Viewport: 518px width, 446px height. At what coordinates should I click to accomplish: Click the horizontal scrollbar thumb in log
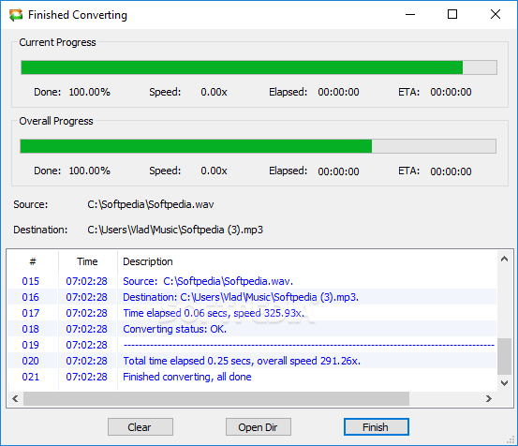(x=216, y=398)
